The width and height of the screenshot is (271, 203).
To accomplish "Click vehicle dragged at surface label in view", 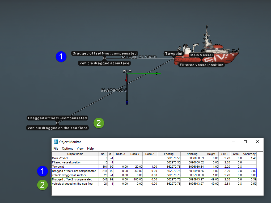I will (x=105, y=63).
